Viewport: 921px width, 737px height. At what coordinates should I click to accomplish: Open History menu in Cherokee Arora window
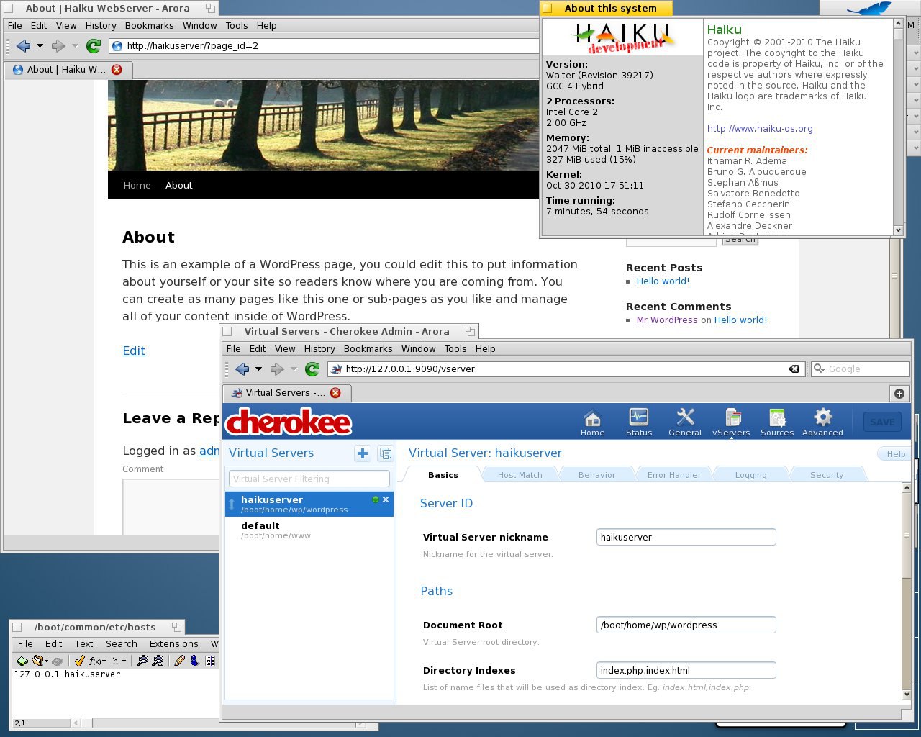click(319, 348)
